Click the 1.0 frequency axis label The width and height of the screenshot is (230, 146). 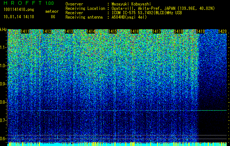[3, 66]
